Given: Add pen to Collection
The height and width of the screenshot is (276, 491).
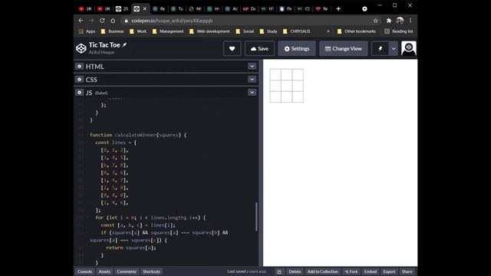Looking at the screenshot, I should [323, 271].
